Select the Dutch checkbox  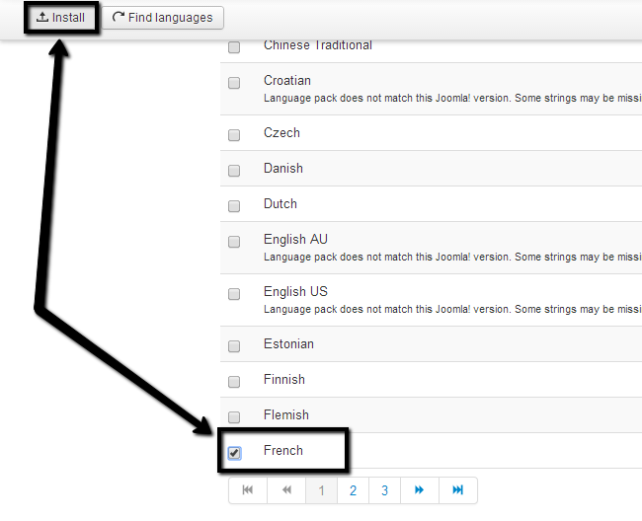tap(234, 206)
